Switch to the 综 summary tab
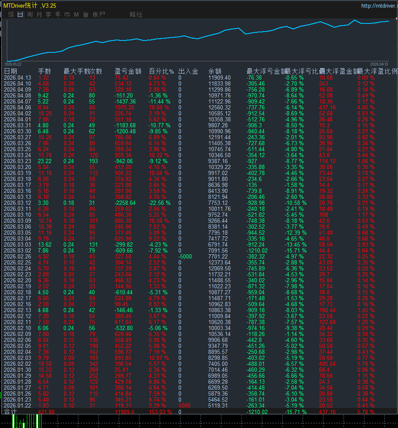The image size is (398, 428). [11, 14]
